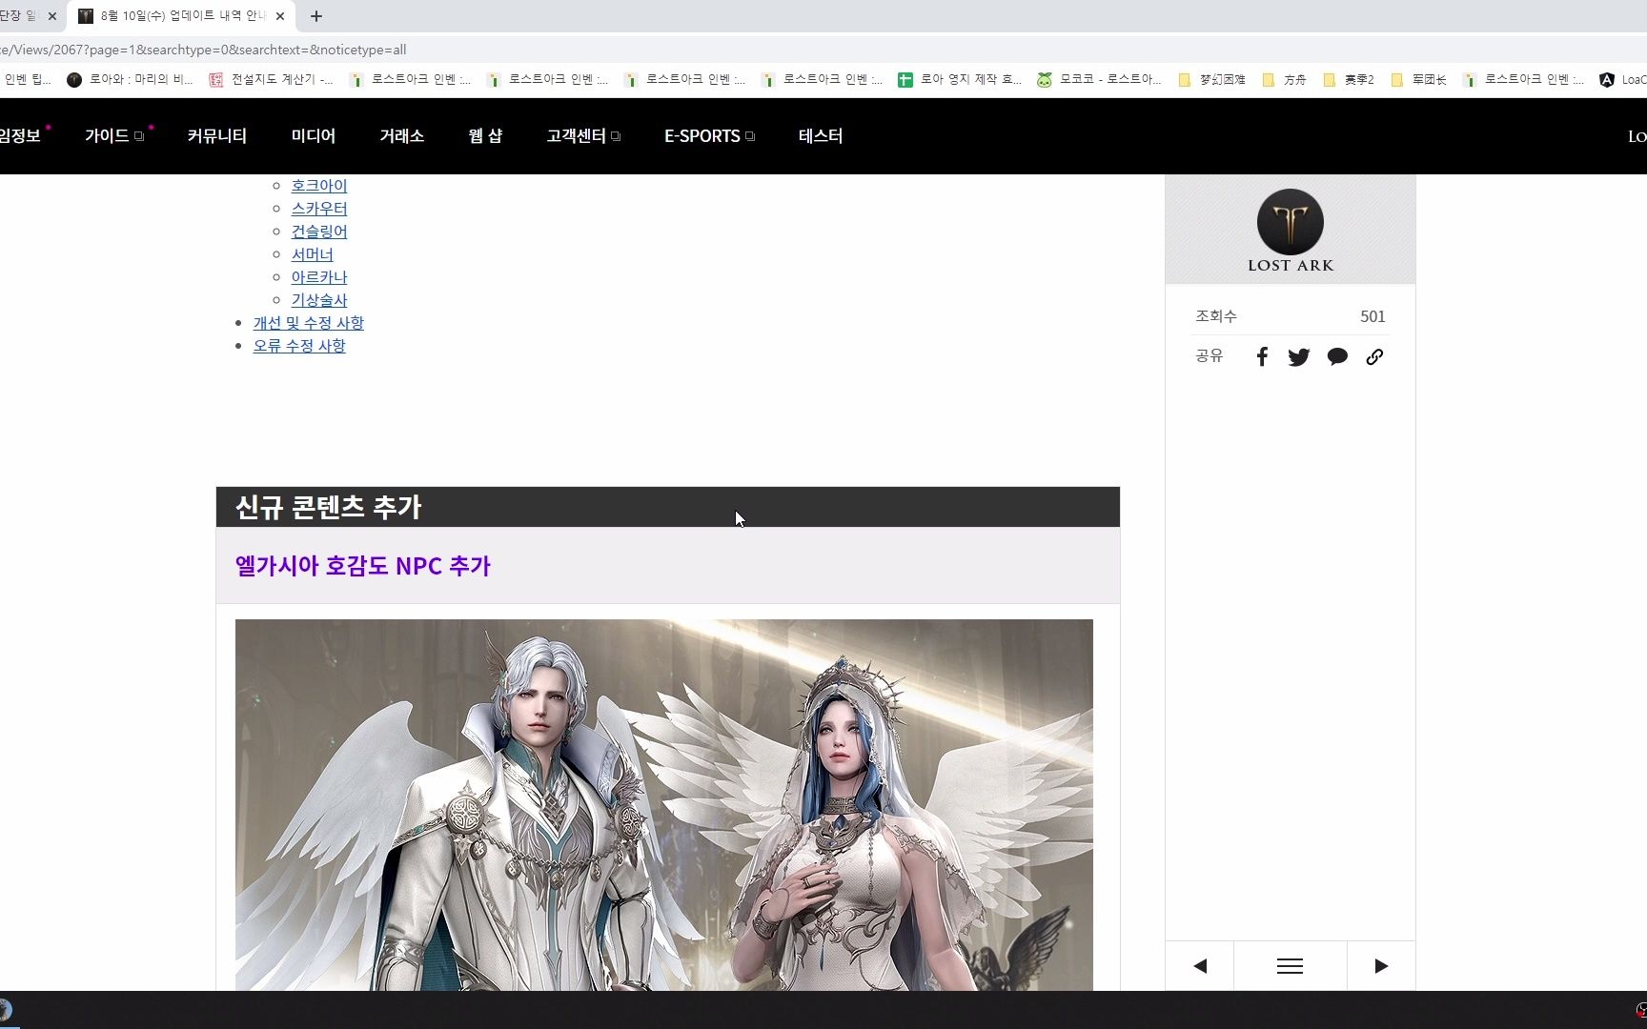Viewport: 1647px width, 1029px height.
Task: Open the 军团长 bookmark folder
Action: pos(1419,80)
